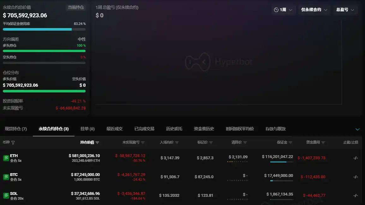Select the BTC coin name
Viewport: 365px width, 205px height.
(14, 174)
